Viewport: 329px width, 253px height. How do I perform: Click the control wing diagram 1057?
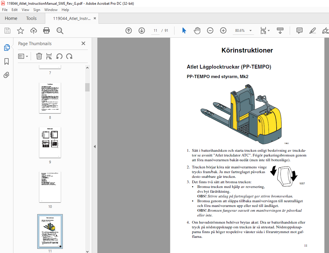click(284, 176)
